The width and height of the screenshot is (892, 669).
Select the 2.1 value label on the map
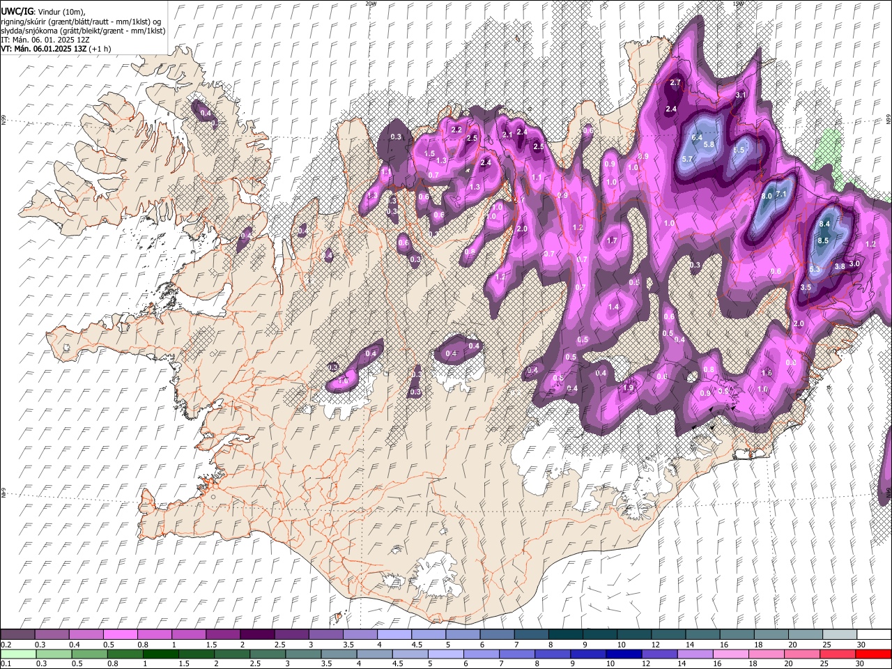(x=507, y=134)
